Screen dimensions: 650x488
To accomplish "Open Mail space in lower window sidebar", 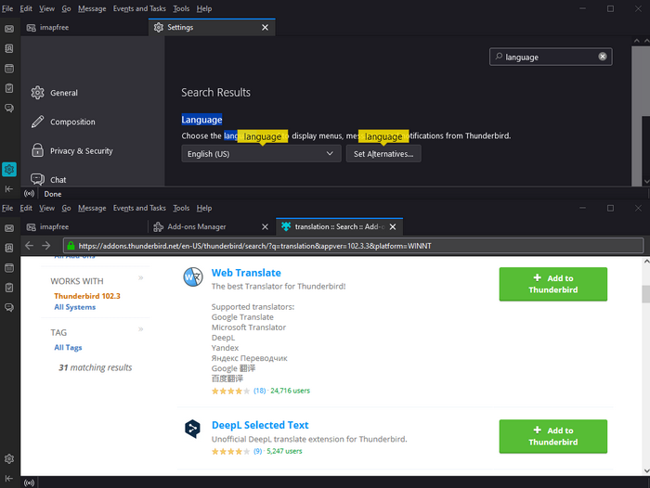I will pyautogui.click(x=9, y=228).
